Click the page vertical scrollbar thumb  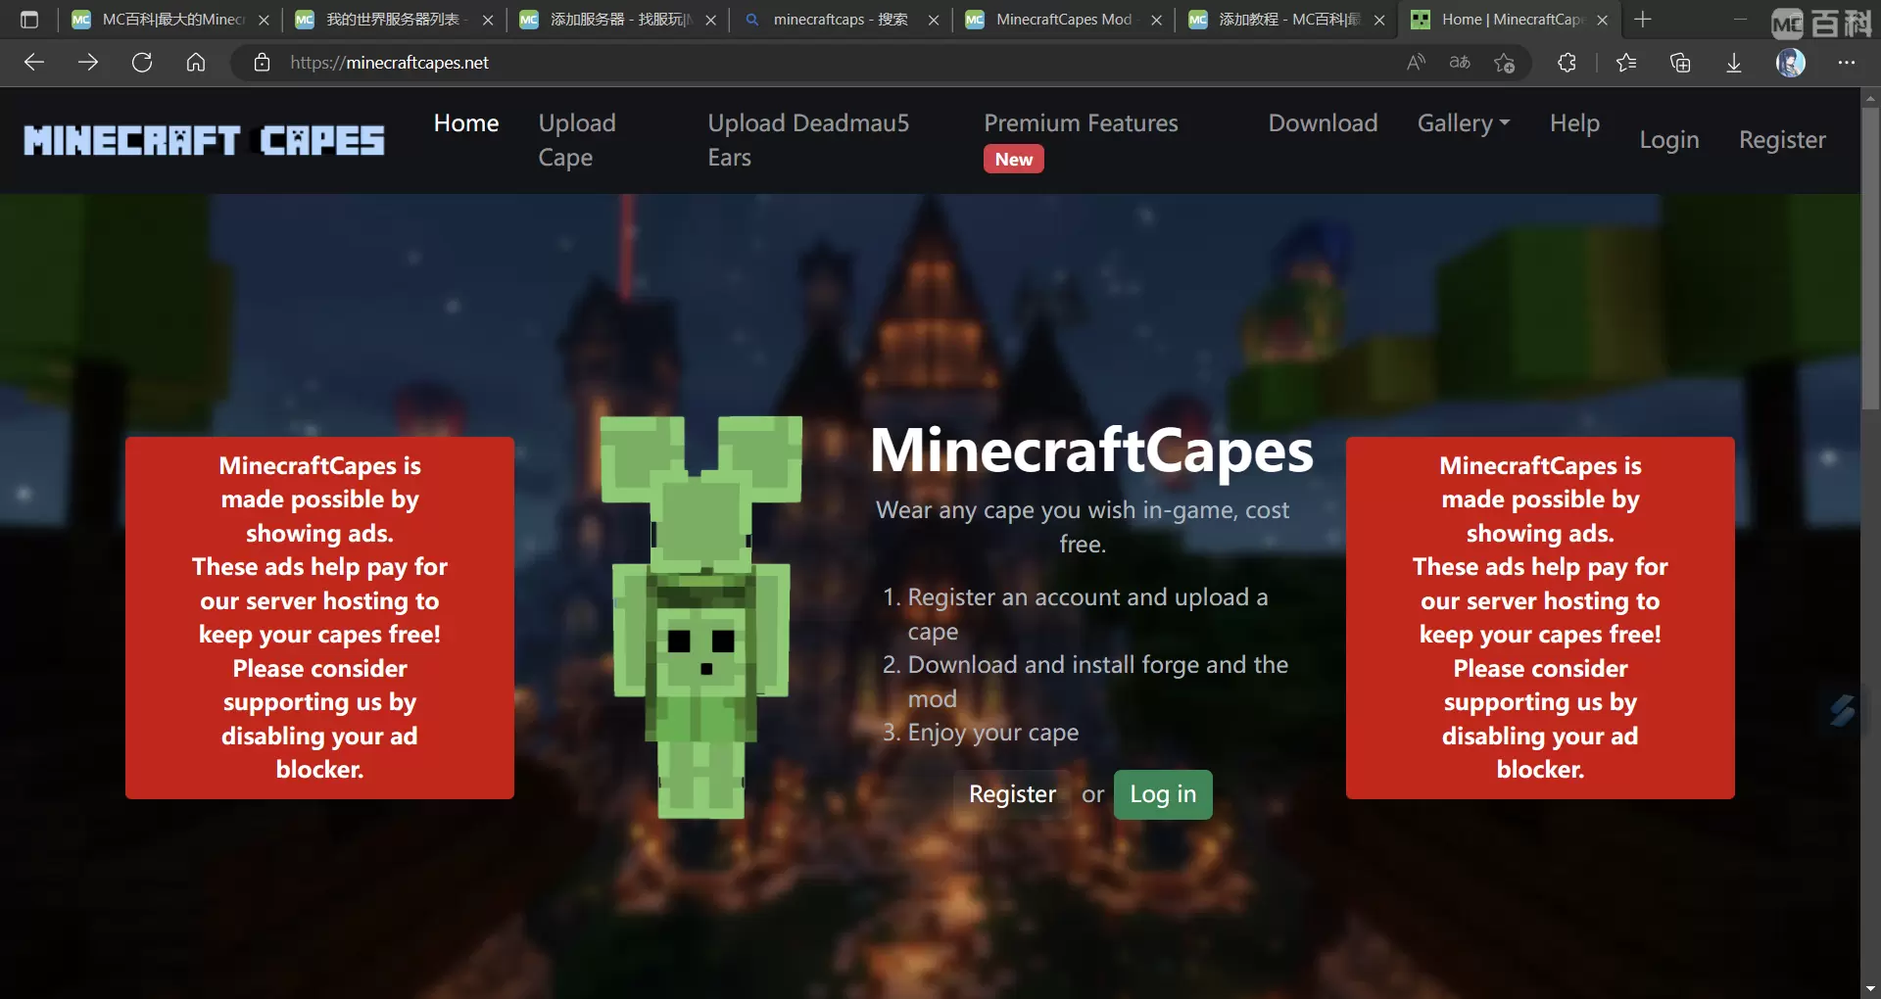click(1870, 258)
